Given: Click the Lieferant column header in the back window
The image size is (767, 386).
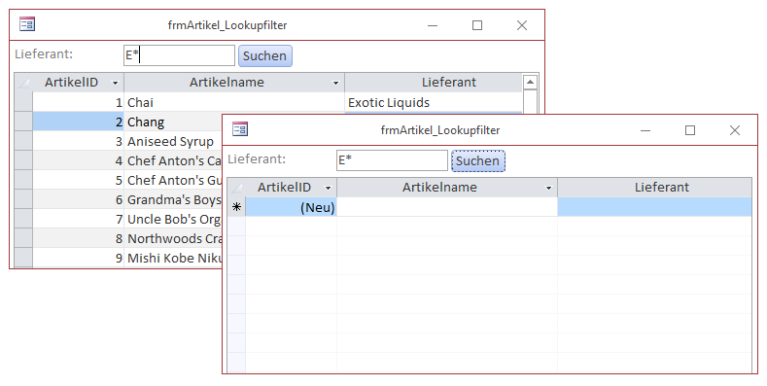Looking at the screenshot, I should coord(434,83).
